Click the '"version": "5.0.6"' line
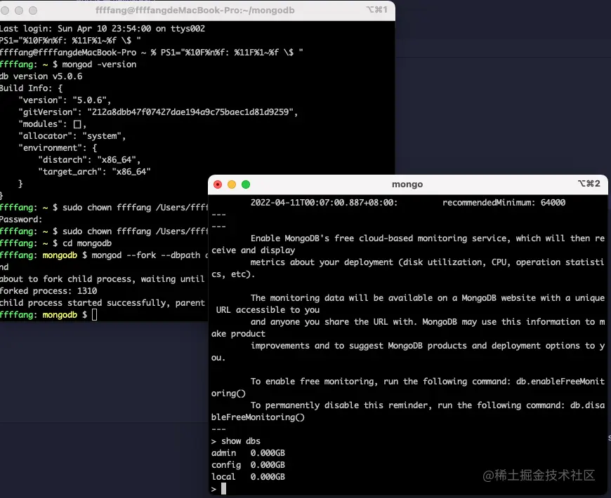The height and width of the screenshot is (498, 611). point(65,100)
